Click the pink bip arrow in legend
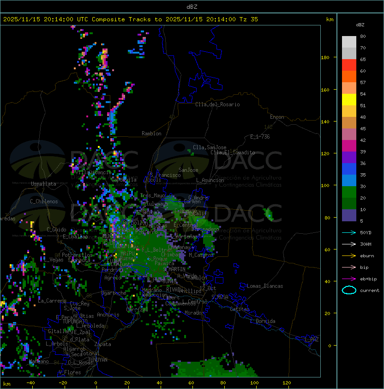The image size is (384, 389). [349, 267]
